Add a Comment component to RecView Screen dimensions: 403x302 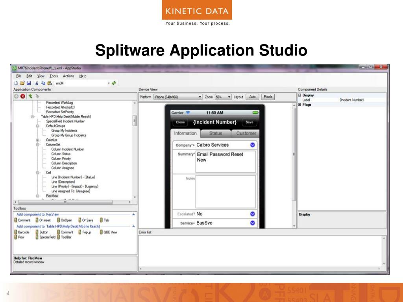click(22, 220)
